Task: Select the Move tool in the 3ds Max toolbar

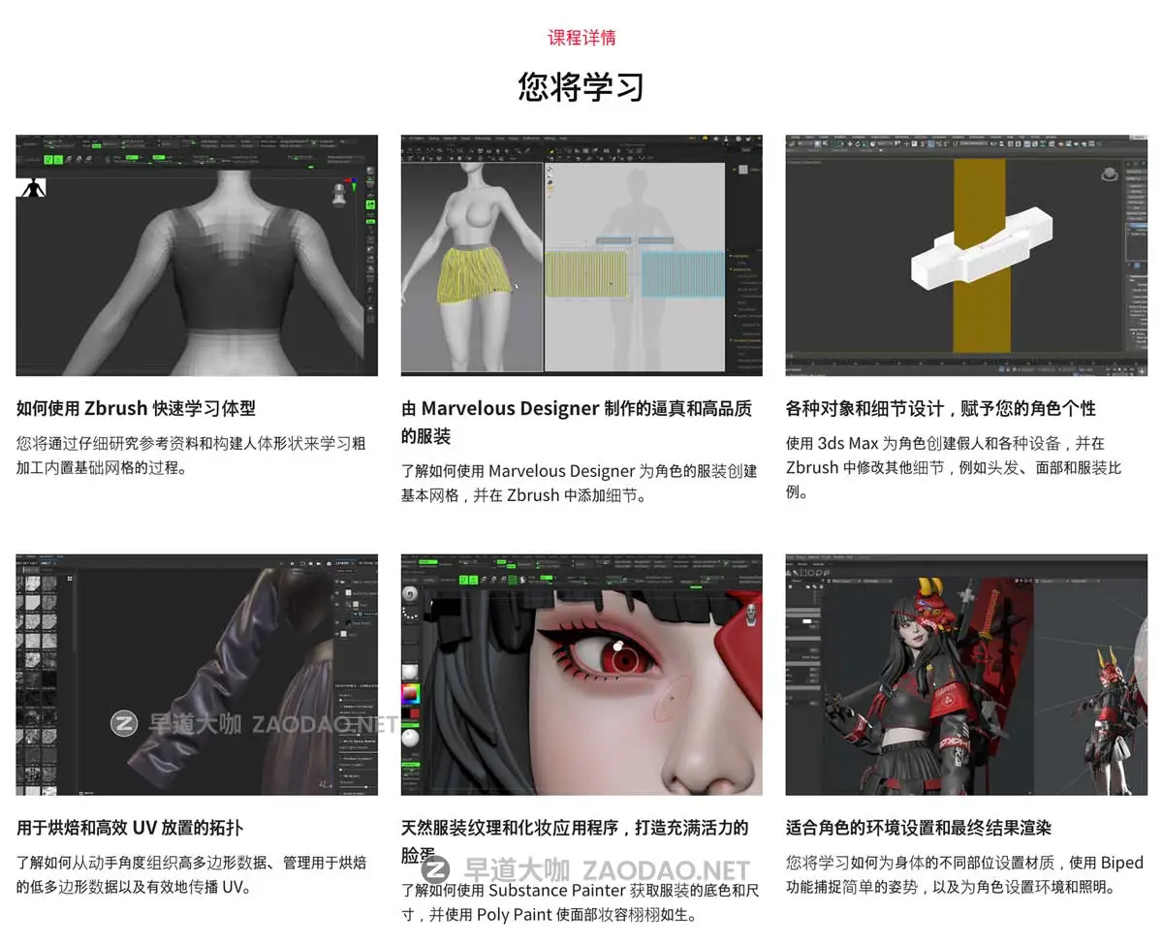Action: click(850, 145)
